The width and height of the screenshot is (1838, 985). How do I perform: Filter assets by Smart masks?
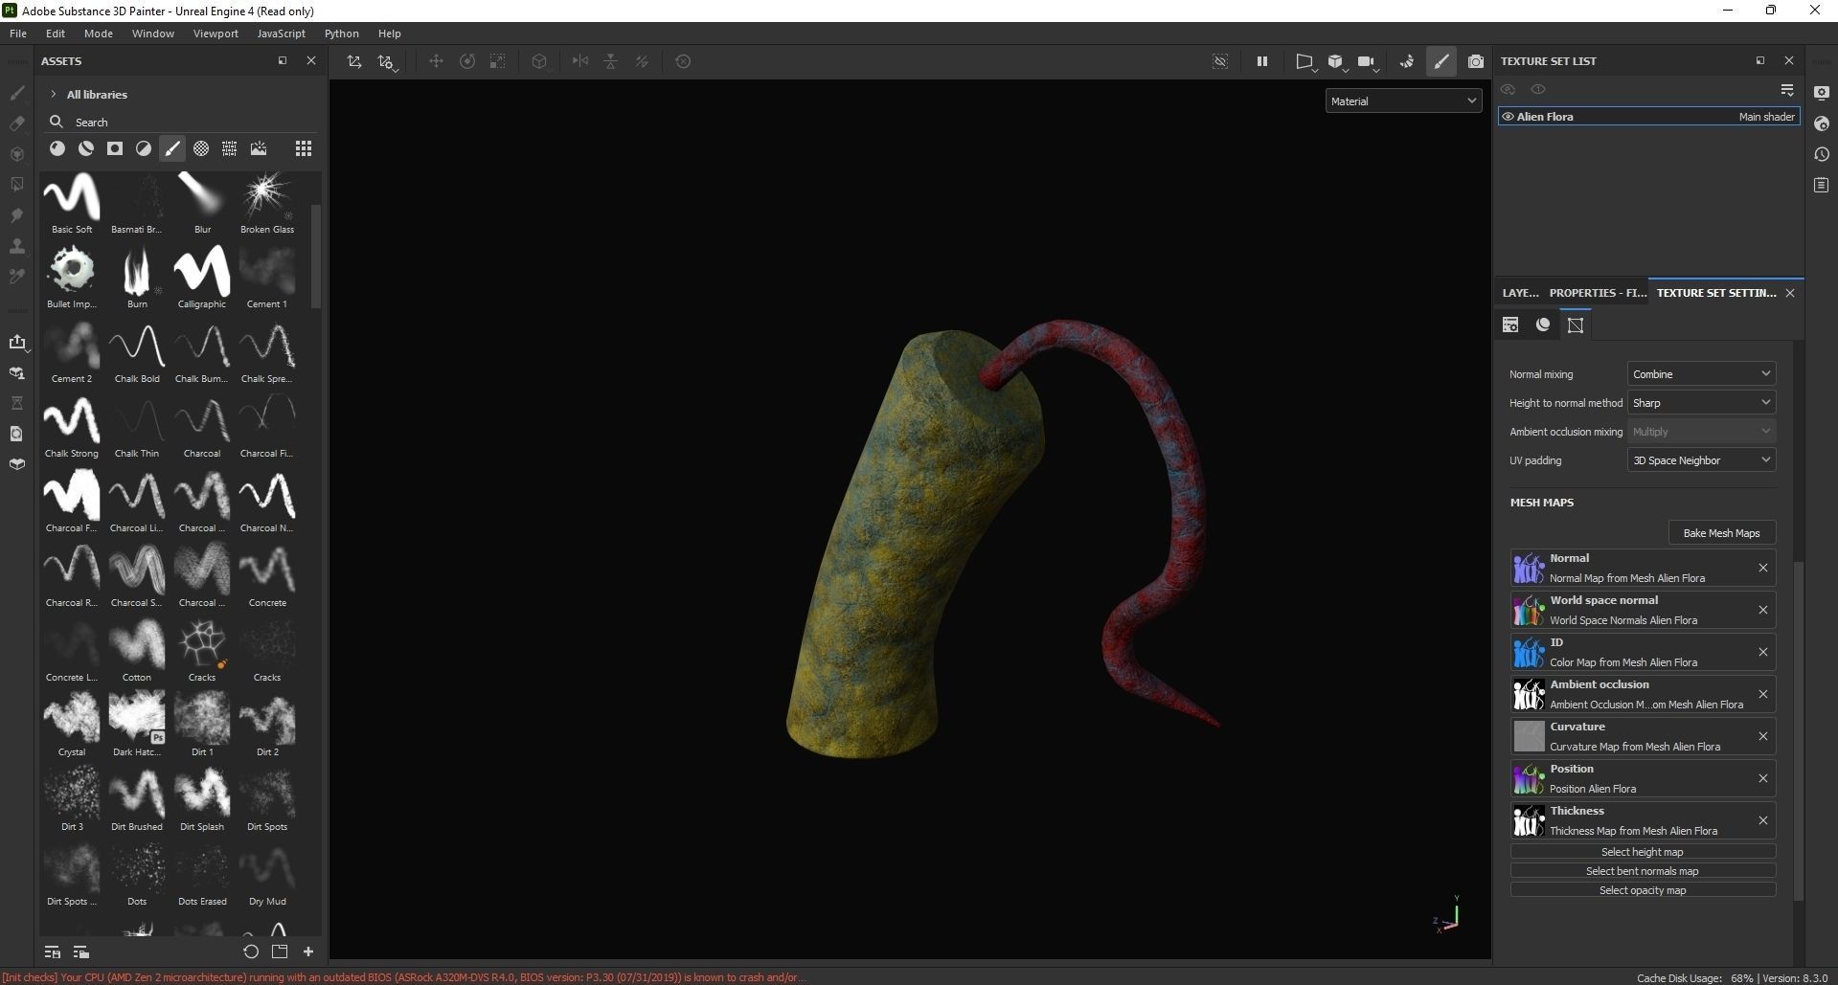115,148
